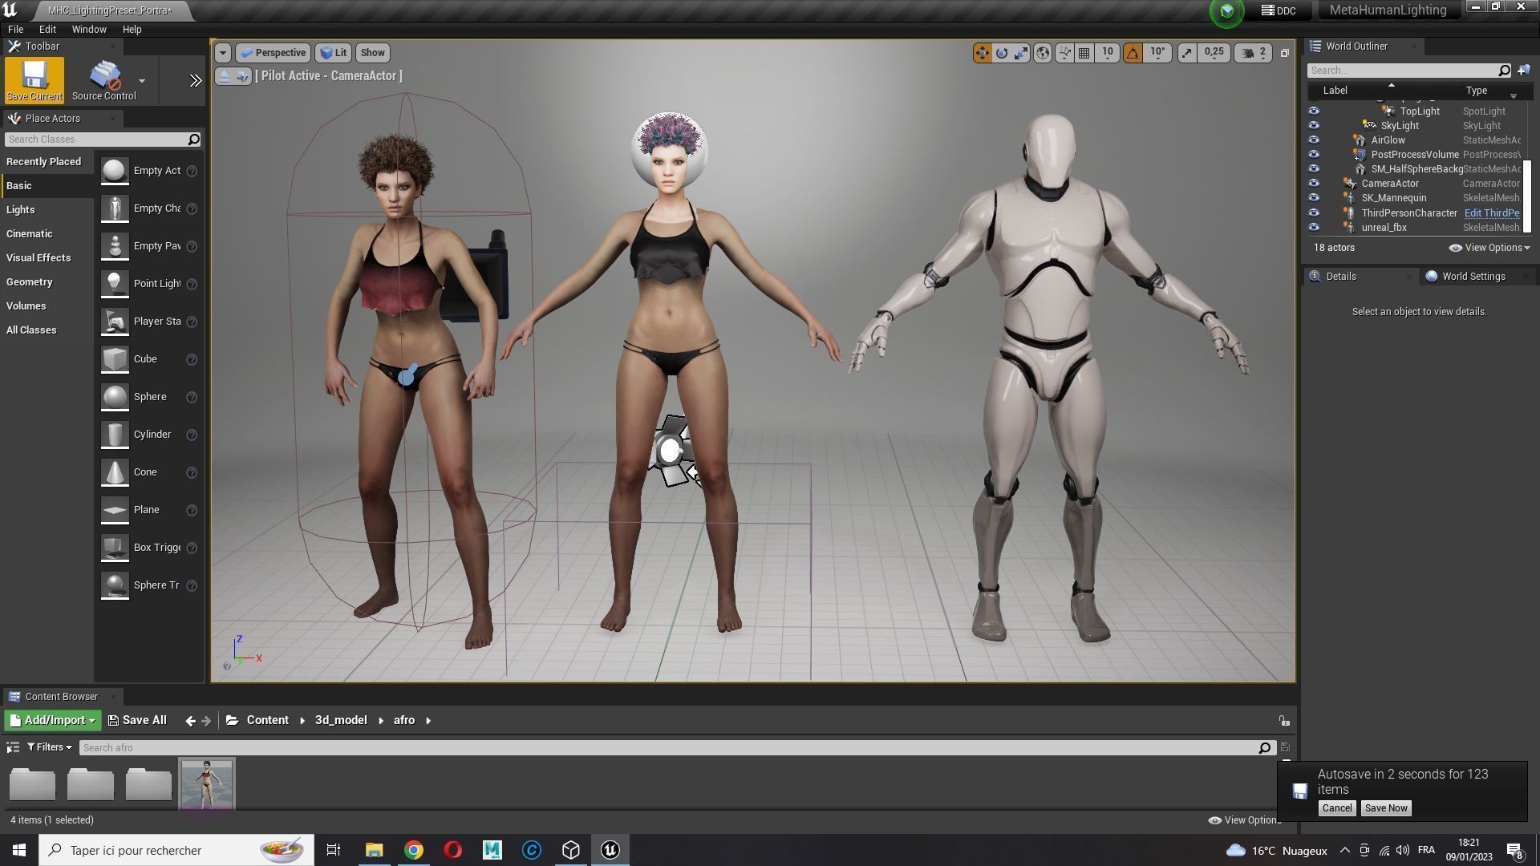Screen dimensions: 1540x866
Task: Toggle rotation snapping angle icon
Action: [1133, 53]
